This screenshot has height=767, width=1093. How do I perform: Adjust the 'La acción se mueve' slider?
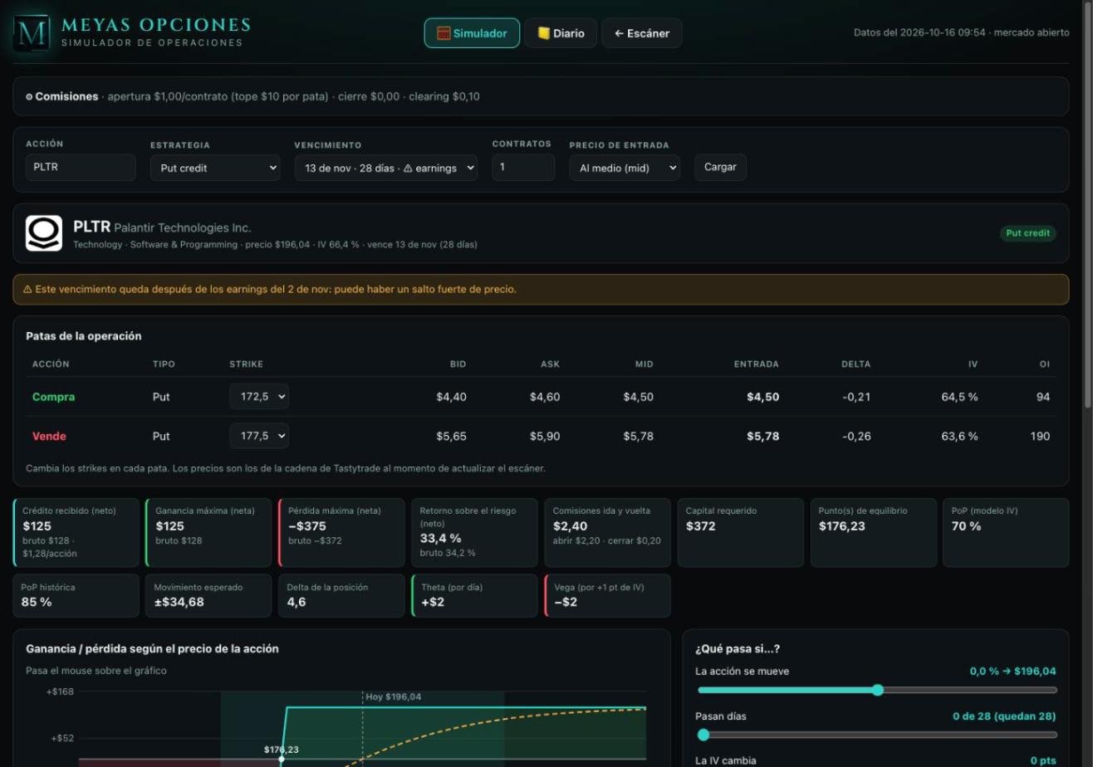[x=877, y=690]
